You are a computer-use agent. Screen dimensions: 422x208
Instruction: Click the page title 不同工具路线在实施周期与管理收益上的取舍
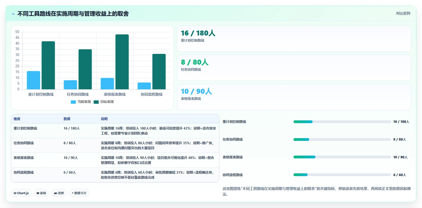coord(73,14)
